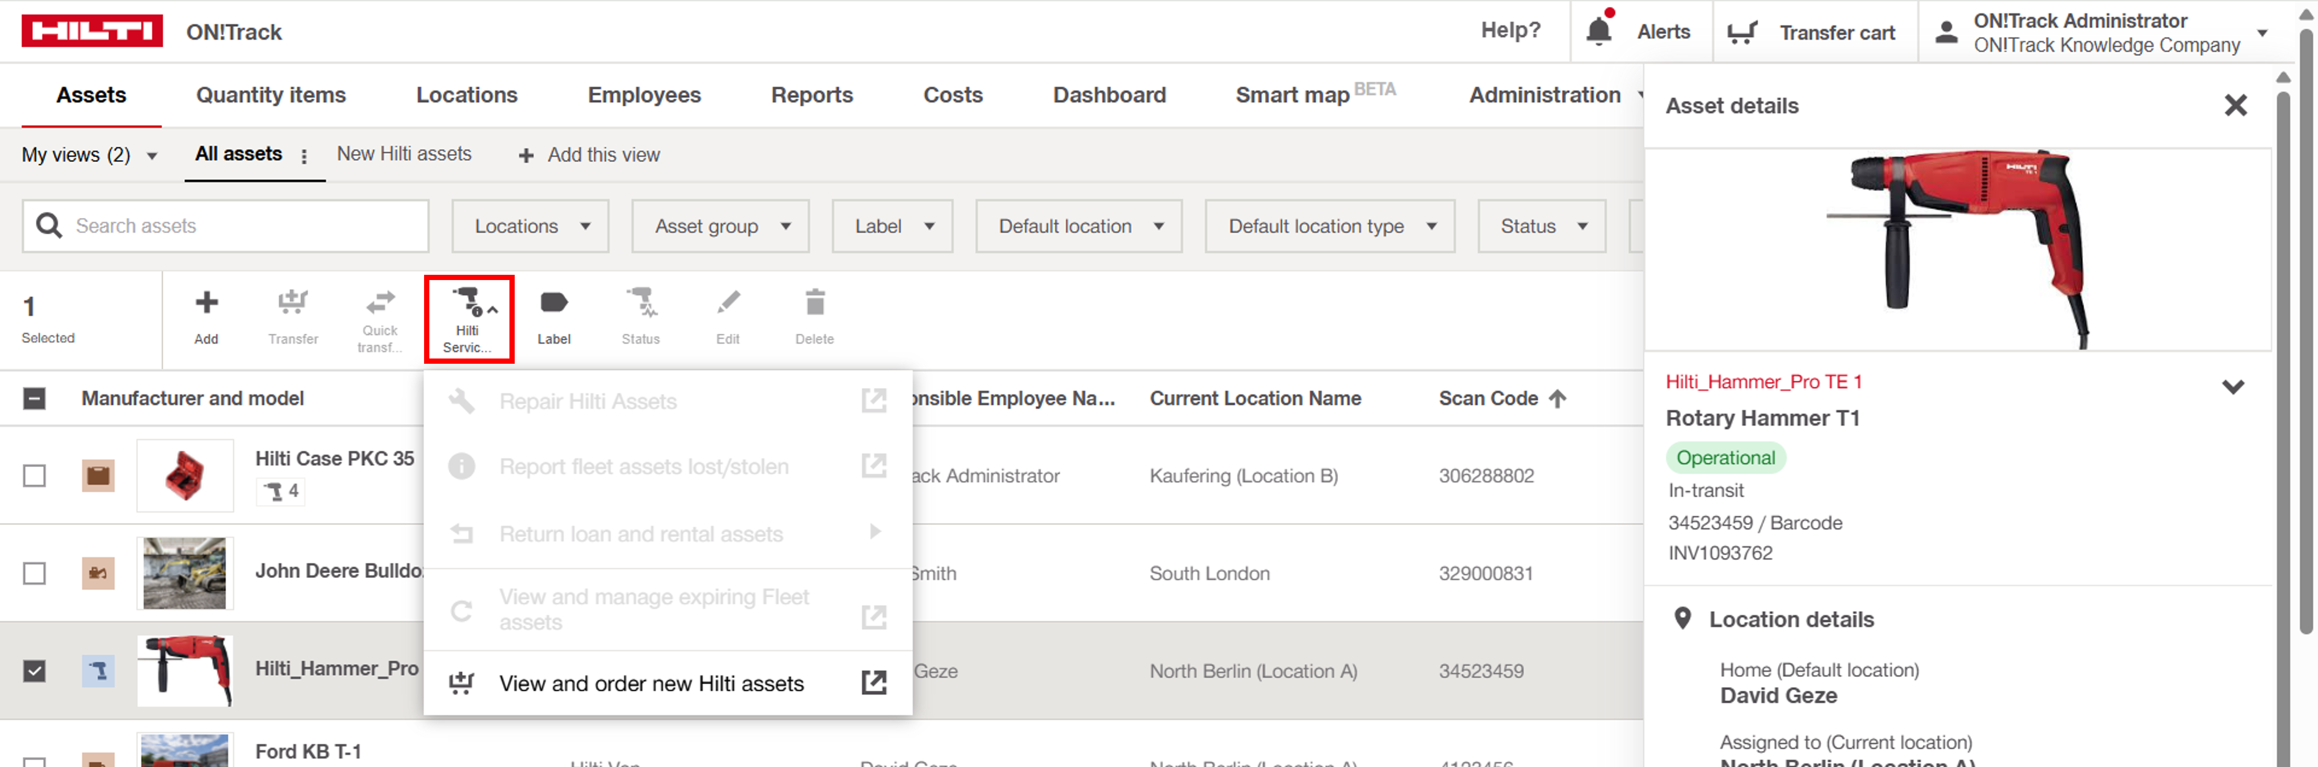2318x767 pixels.
Task: Click the Edit pencil icon
Action: (728, 302)
